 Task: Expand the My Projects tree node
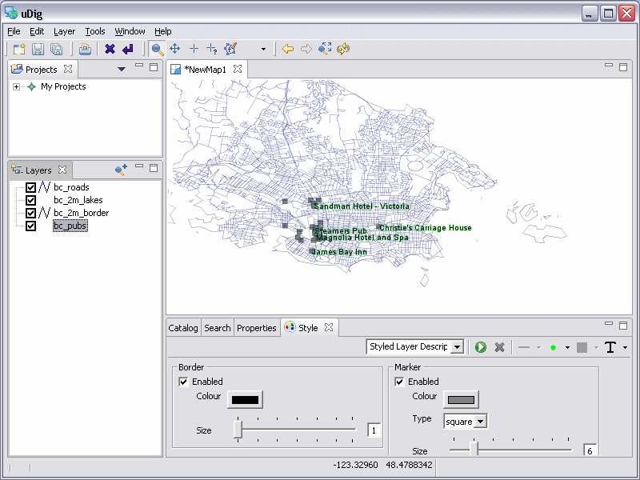16,86
